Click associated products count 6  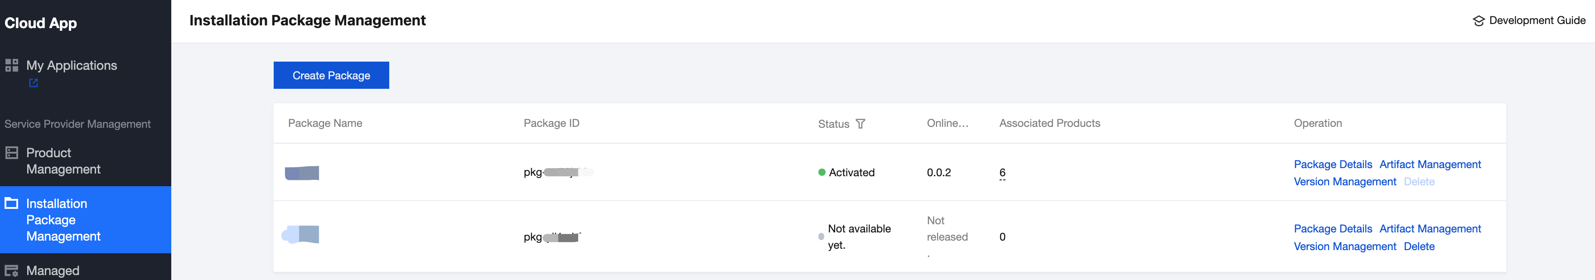pyautogui.click(x=1002, y=173)
